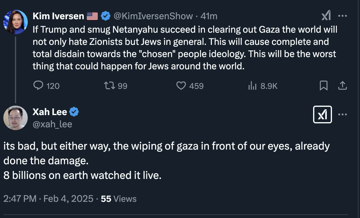Click the Kim Iversen display name
This screenshot has width=360, height=218.
point(58,16)
